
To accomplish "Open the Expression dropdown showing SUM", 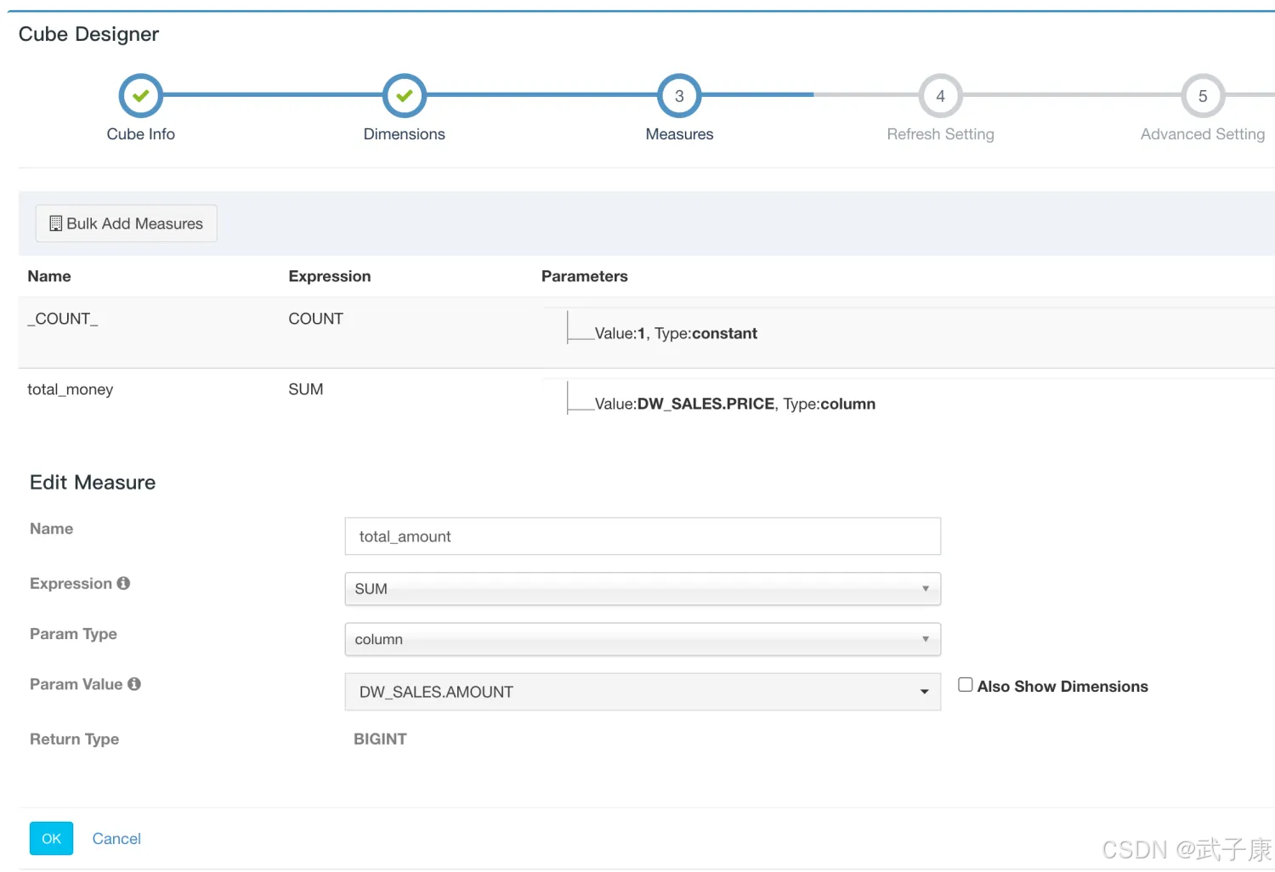I will pyautogui.click(x=642, y=589).
